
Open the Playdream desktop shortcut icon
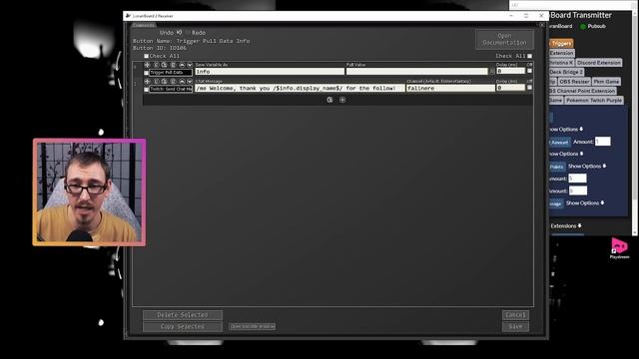619,248
